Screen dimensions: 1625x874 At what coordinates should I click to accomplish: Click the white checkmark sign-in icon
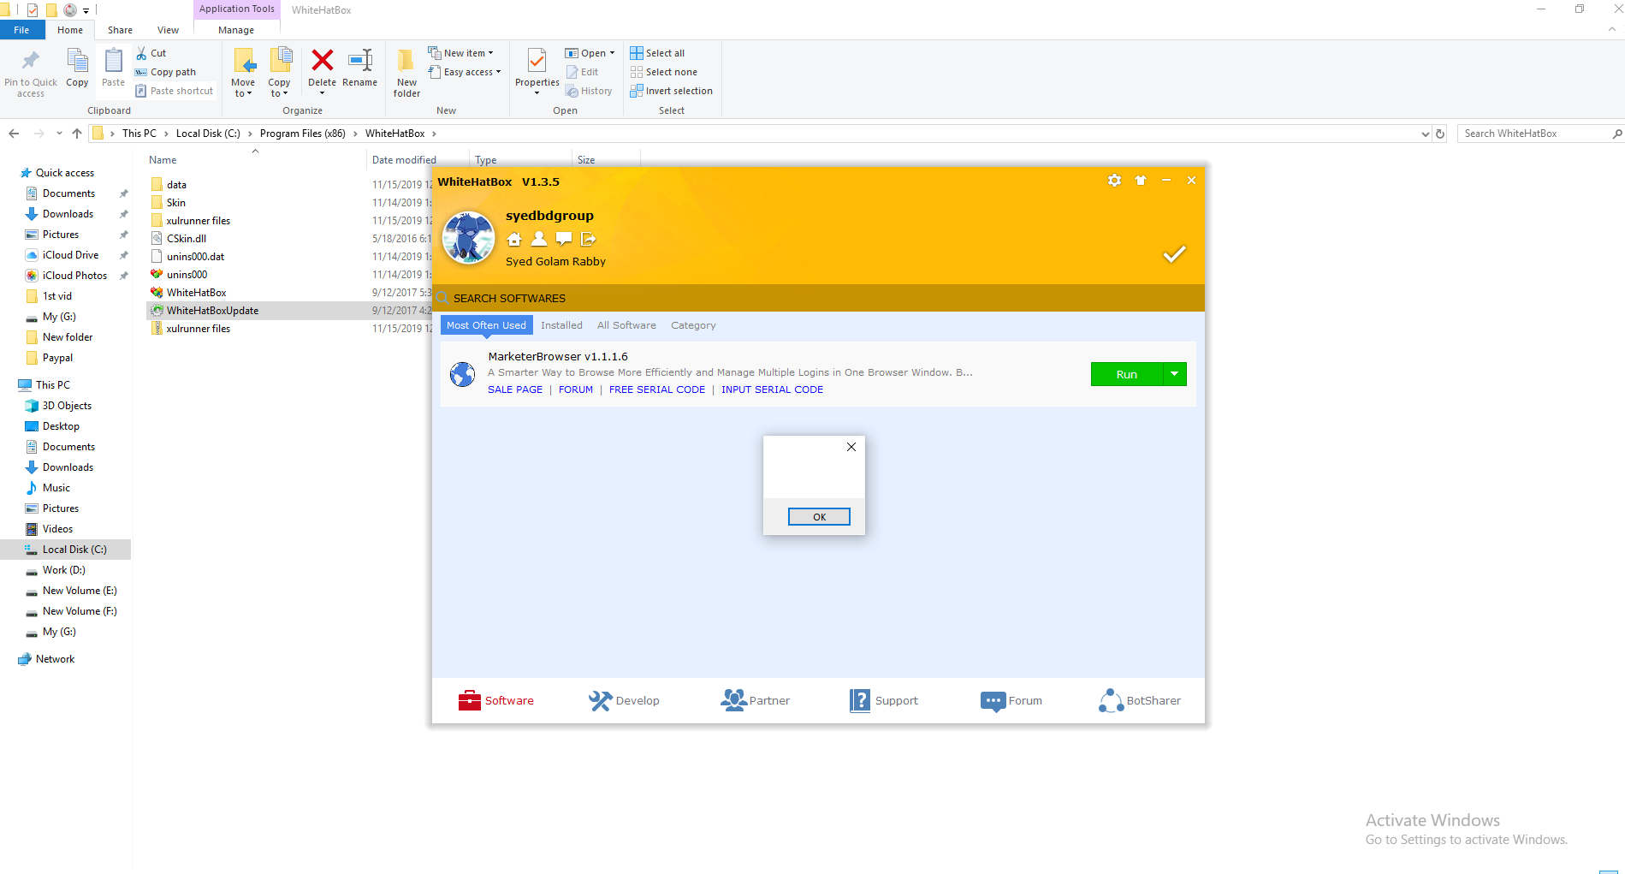(1174, 254)
